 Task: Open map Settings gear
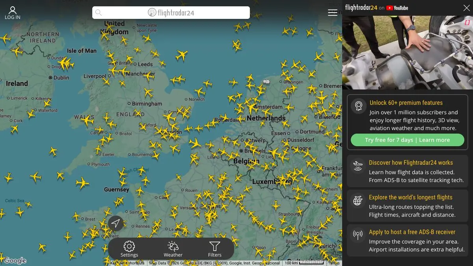click(x=129, y=249)
